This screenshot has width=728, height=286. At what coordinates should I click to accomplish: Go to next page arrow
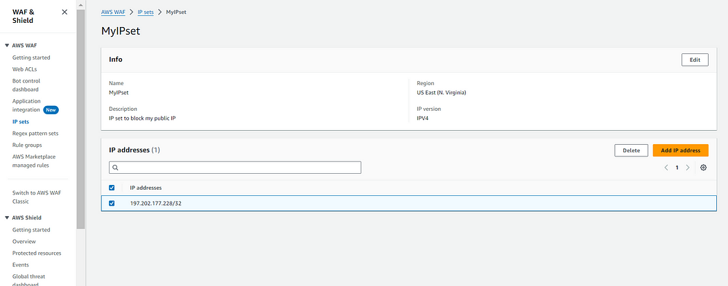tap(688, 168)
